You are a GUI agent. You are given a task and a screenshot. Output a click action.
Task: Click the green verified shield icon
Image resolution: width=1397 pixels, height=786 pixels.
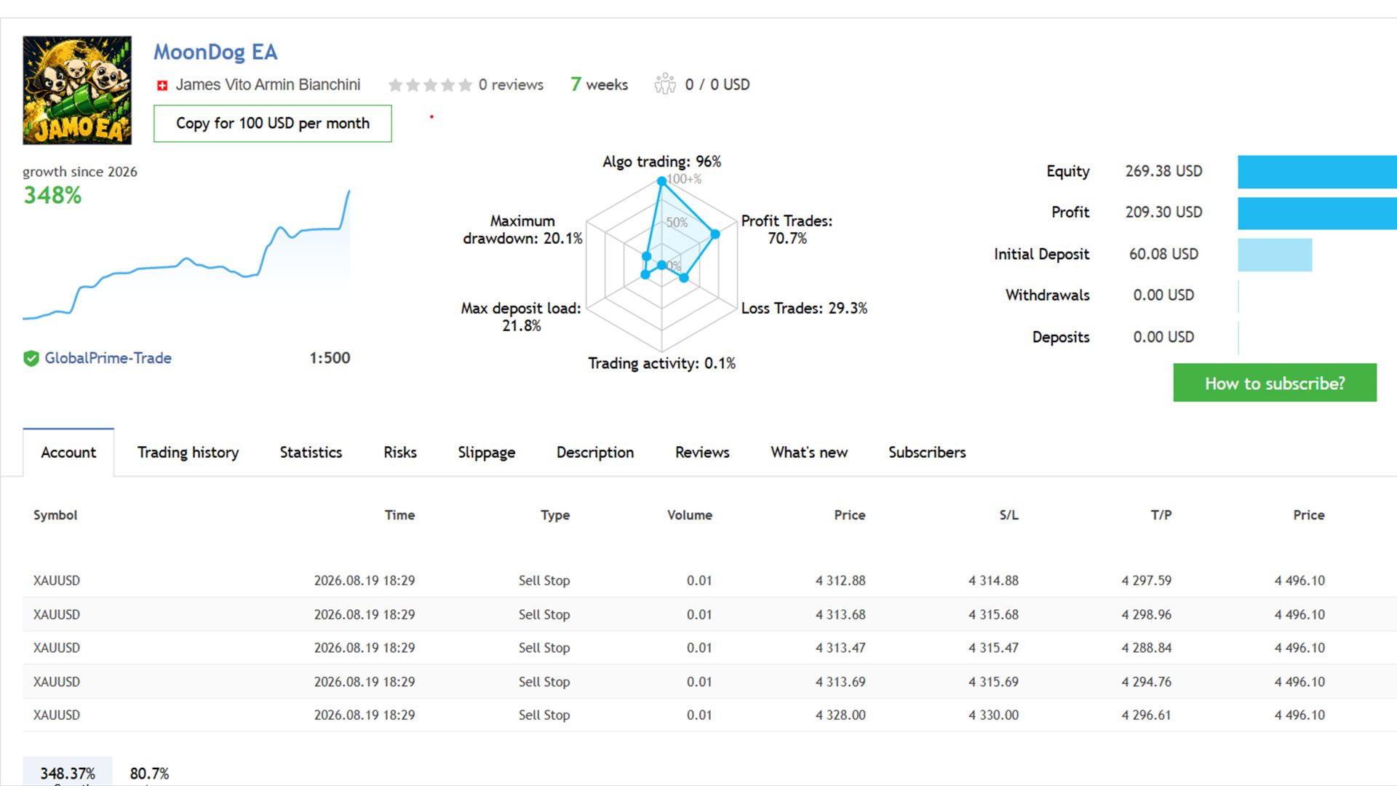pyautogui.click(x=31, y=358)
